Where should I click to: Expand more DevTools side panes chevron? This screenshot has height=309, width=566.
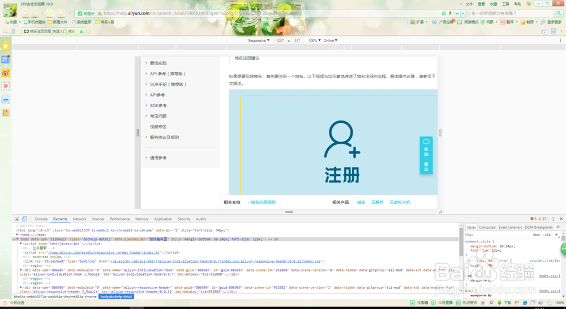tap(558, 227)
